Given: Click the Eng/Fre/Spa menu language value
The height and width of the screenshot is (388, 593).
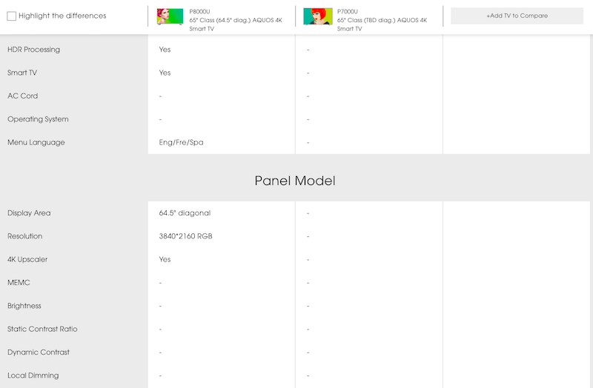Looking at the screenshot, I should click(x=181, y=142).
